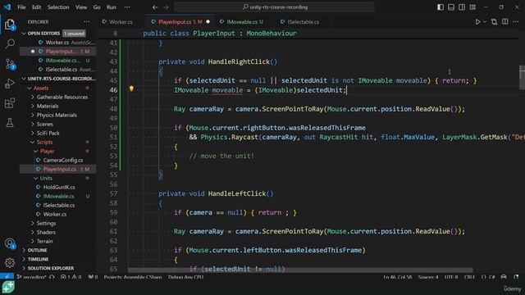Open changes compare icon in editor toolbar

point(494,22)
